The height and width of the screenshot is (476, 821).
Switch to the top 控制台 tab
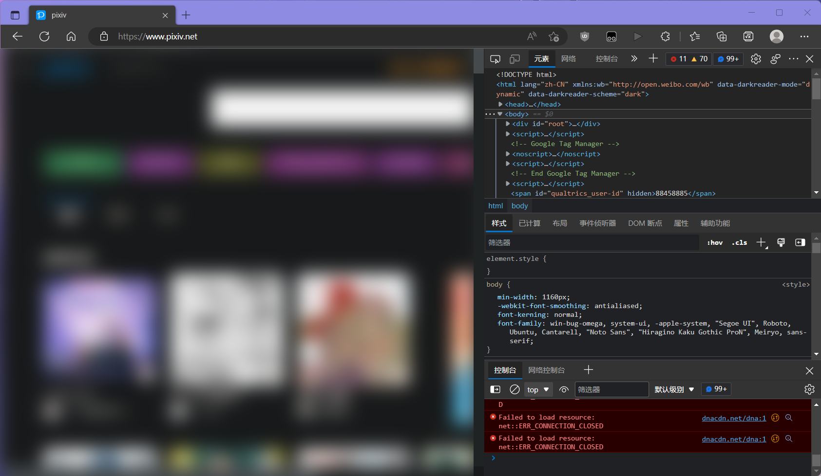tap(607, 59)
